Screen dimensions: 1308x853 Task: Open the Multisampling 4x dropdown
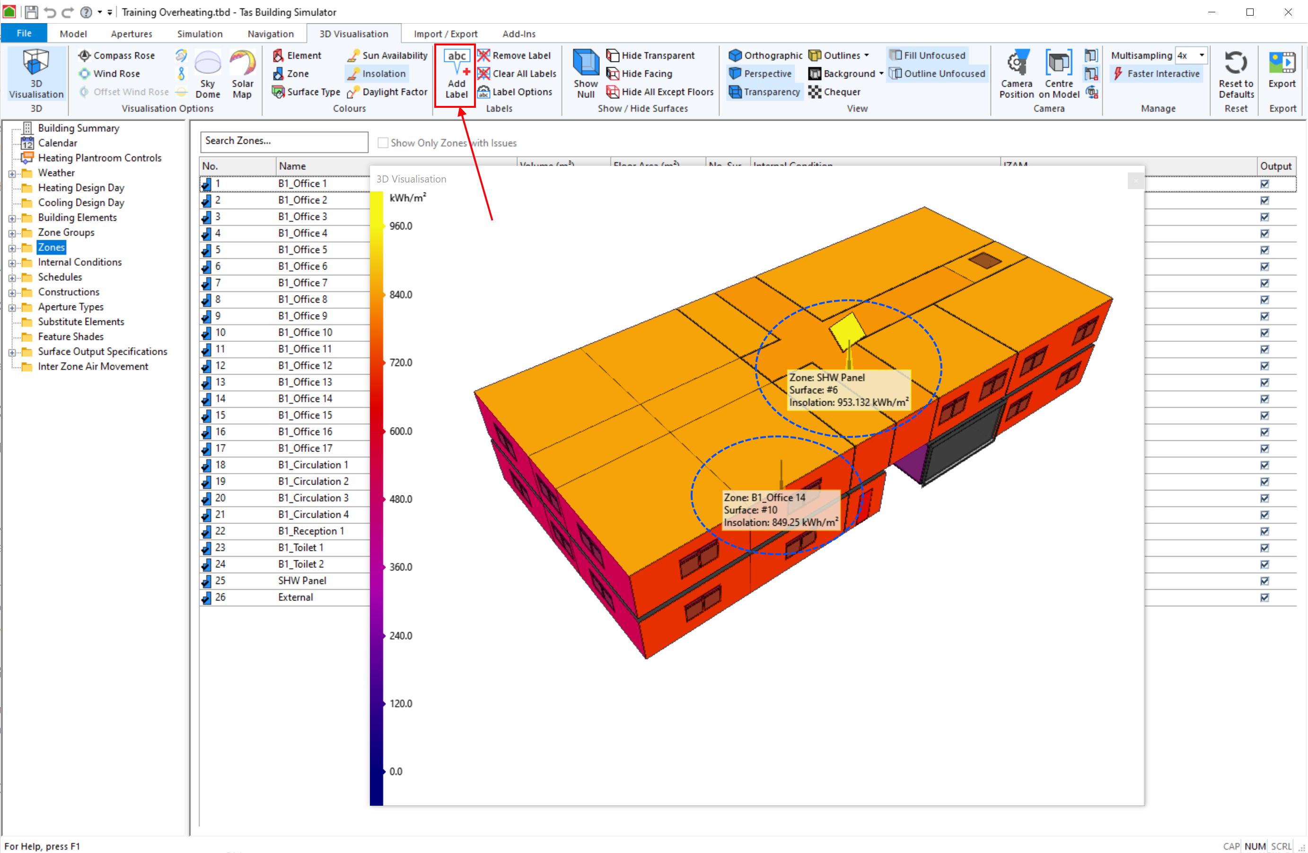pyautogui.click(x=1202, y=55)
